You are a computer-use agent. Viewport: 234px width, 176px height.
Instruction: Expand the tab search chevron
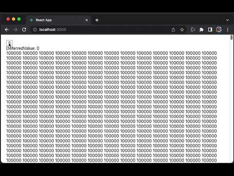click(228, 20)
